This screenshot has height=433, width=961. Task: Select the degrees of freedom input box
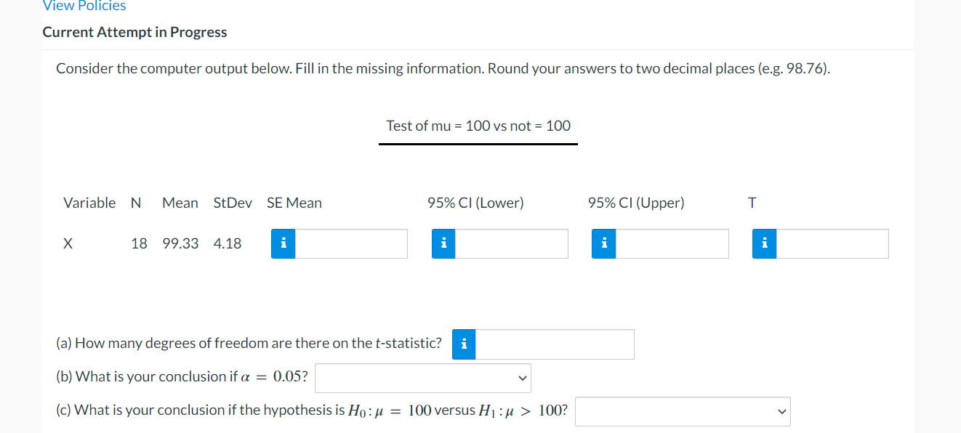[555, 344]
